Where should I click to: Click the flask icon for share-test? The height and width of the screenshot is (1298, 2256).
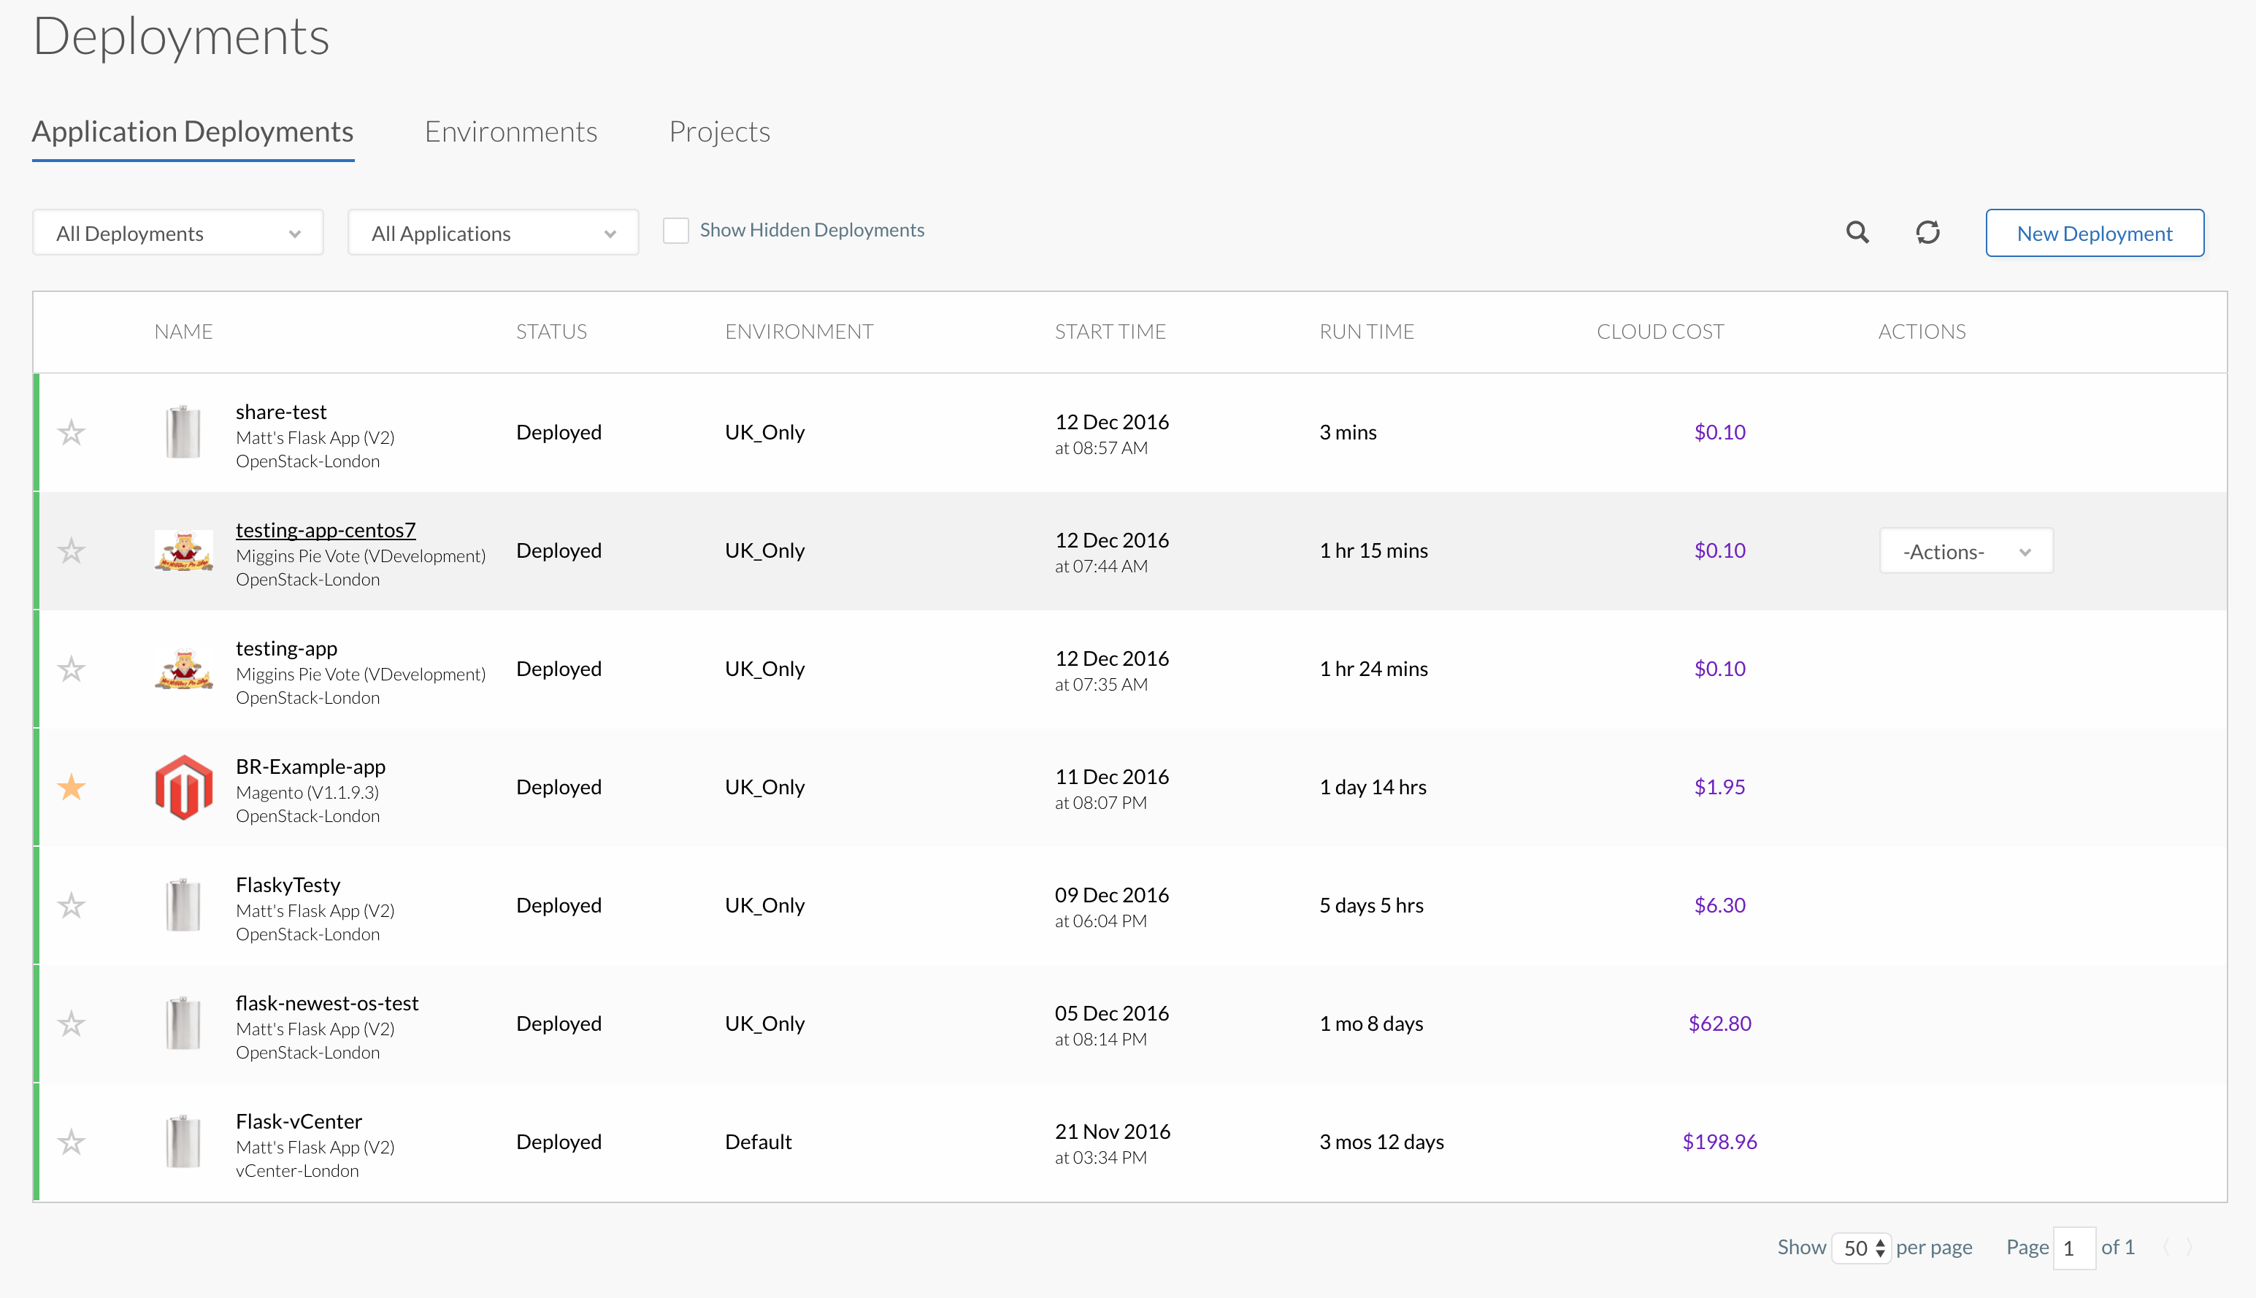pos(183,432)
